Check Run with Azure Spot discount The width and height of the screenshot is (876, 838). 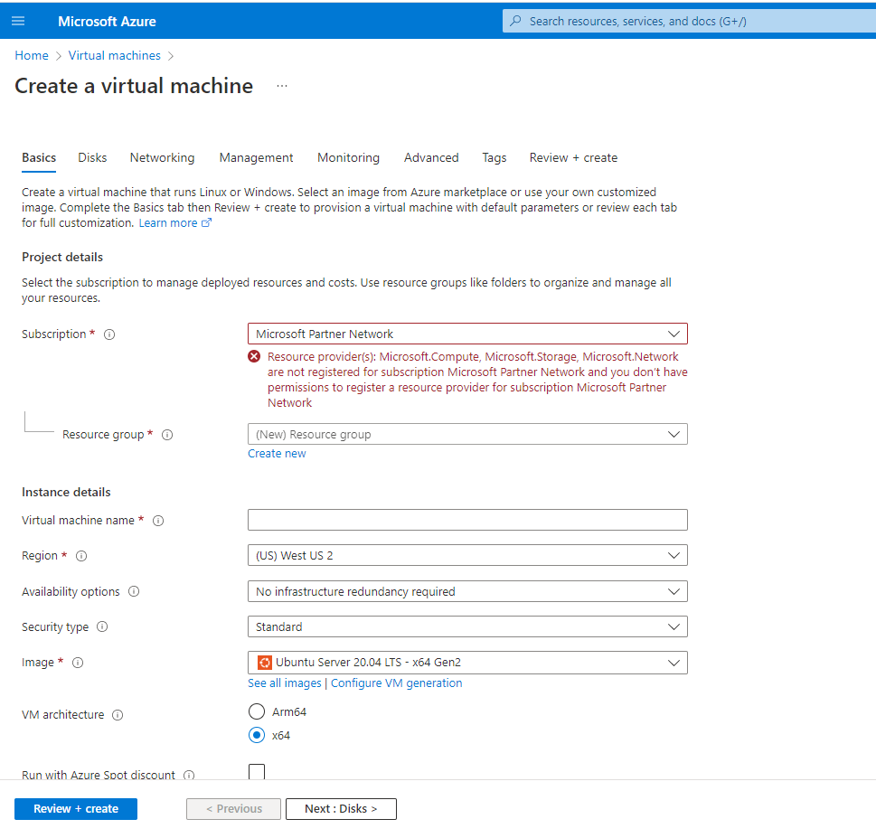point(257,771)
